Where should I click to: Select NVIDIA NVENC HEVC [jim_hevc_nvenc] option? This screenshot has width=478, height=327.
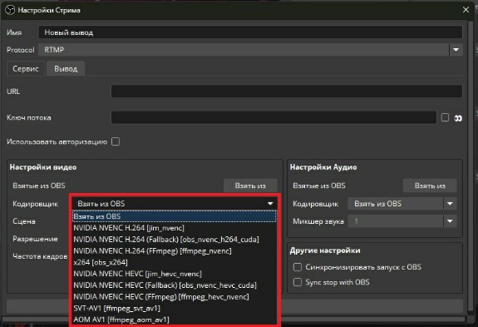coord(175,274)
